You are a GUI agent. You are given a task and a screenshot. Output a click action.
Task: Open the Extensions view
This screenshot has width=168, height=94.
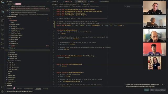2,20
